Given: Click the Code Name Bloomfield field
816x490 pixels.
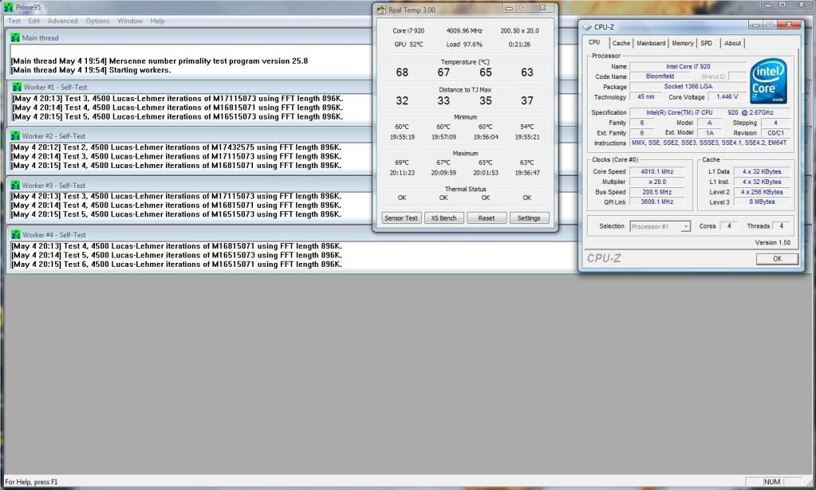Looking at the screenshot, I should [x=660, y=76].
